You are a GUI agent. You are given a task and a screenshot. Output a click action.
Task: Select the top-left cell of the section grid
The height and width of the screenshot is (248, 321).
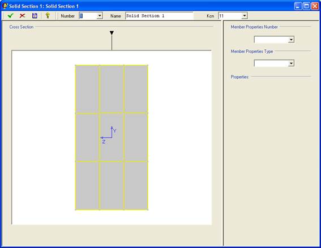87,89
